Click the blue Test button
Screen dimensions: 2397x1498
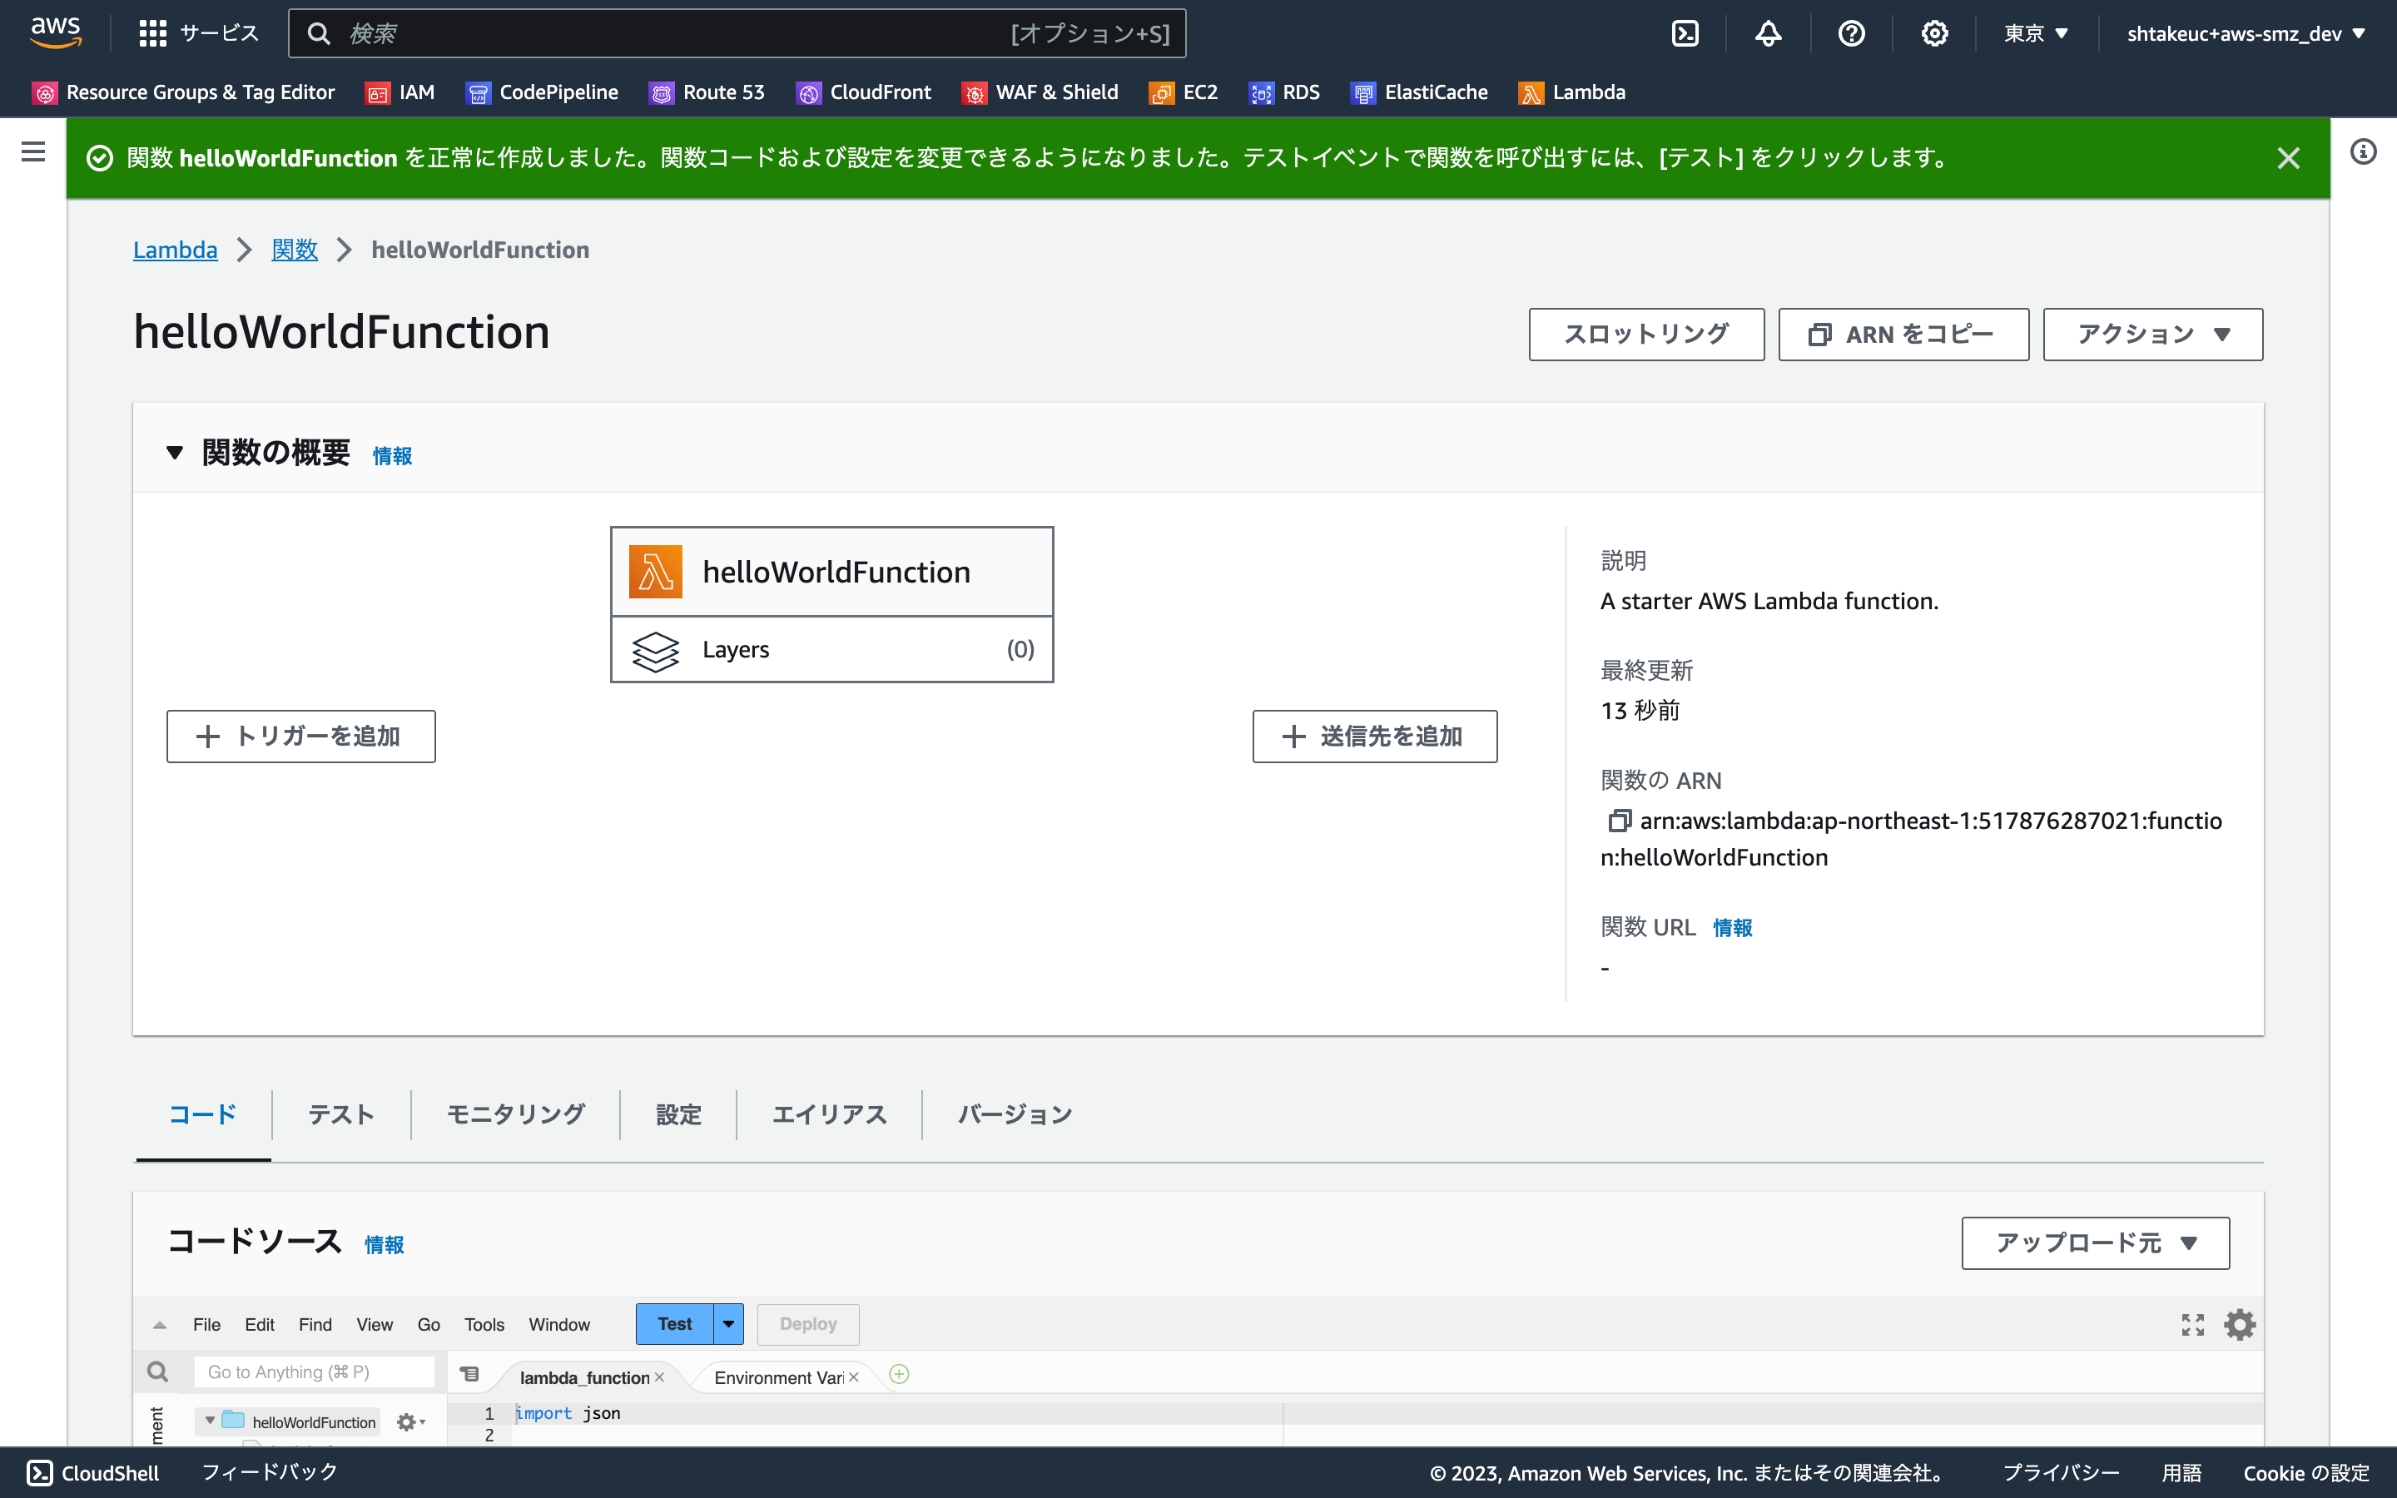(x=674, y=1323)
